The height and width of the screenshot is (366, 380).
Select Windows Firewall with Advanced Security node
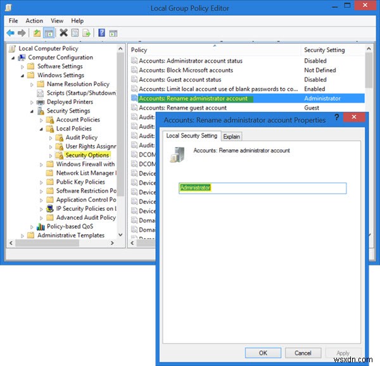click(85, 164)
